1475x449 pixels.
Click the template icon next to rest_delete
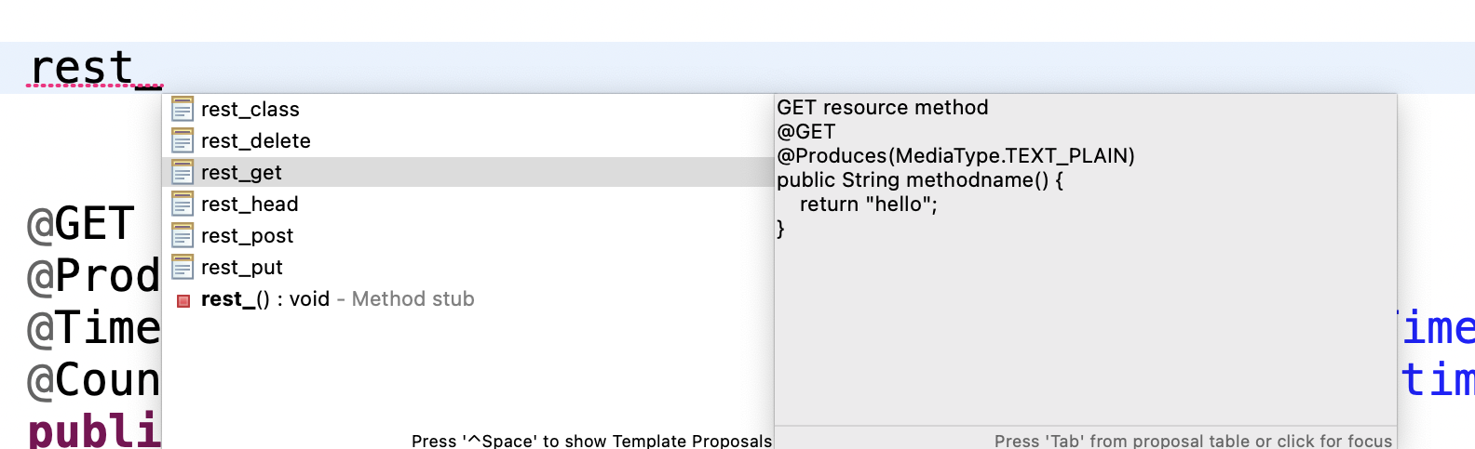[183, 141]
